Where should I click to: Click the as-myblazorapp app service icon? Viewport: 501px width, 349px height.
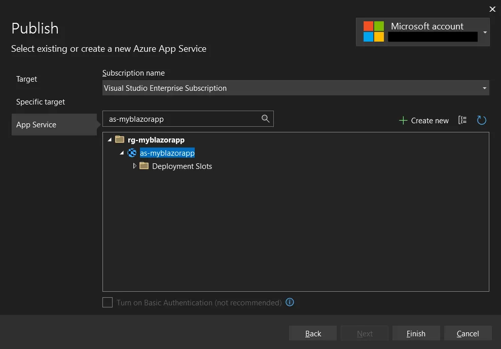click(132, 153)
